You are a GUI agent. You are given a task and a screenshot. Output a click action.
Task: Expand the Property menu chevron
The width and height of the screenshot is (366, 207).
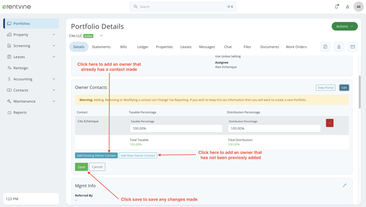[x=54, y=34]
